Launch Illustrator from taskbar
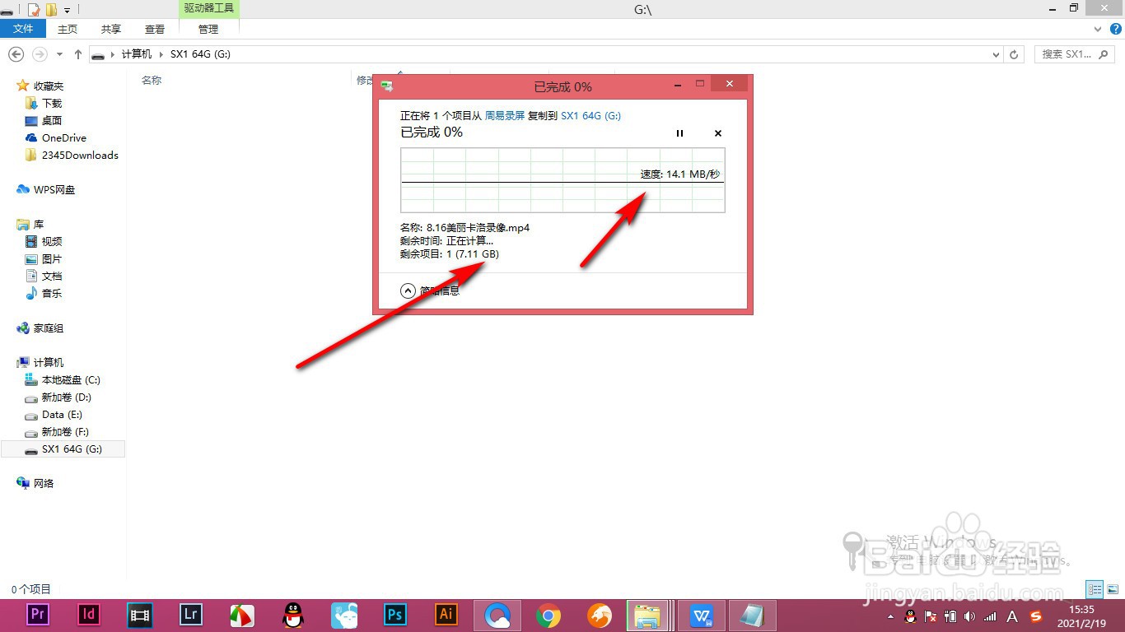The height and width of the screenshot is (632, 1125). [x=446, y=614]
